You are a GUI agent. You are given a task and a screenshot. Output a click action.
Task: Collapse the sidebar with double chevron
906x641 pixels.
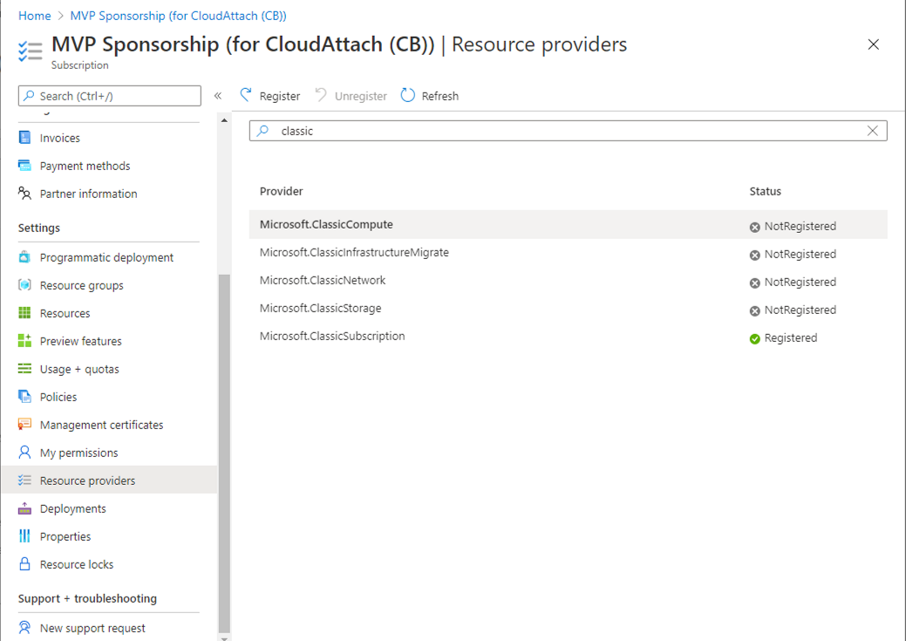click(218, 95)
